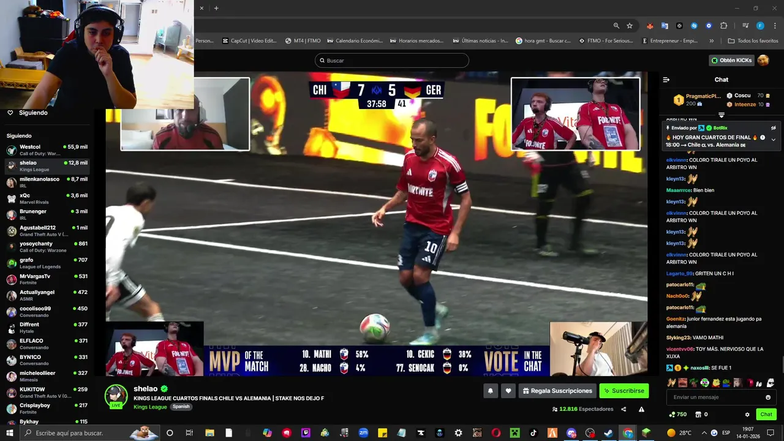Open Zoom from the taskbar
Viewport: 784px width, 441px height.
pyautogui.click(x=363, y=433)
